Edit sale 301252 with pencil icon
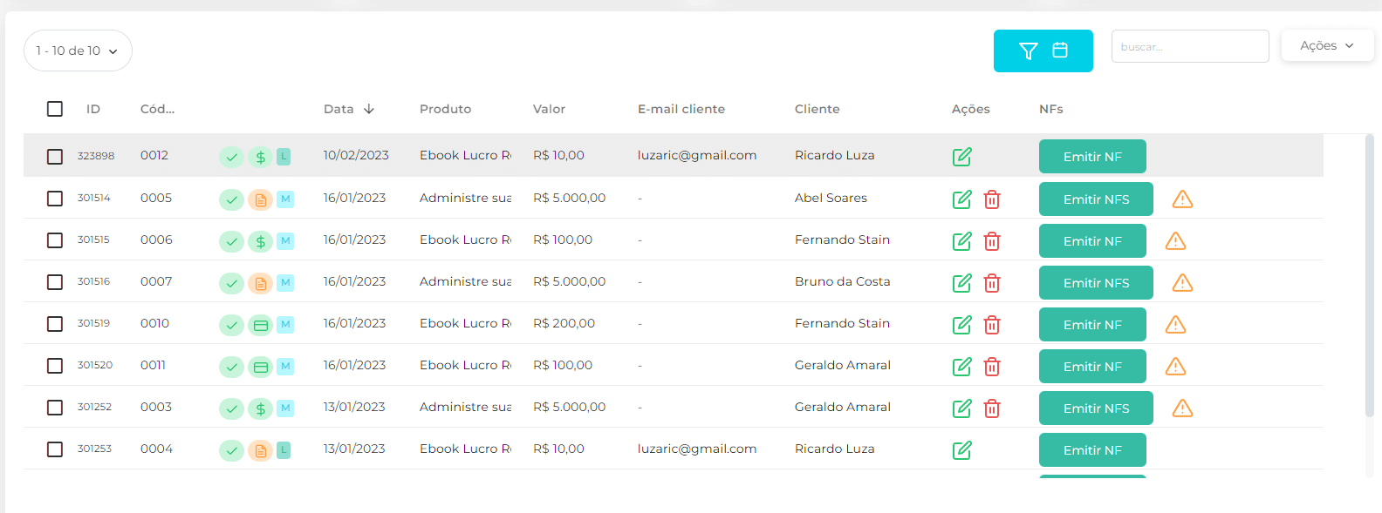1382x513 pixels. pyautogui.click(x=962, y=408)
